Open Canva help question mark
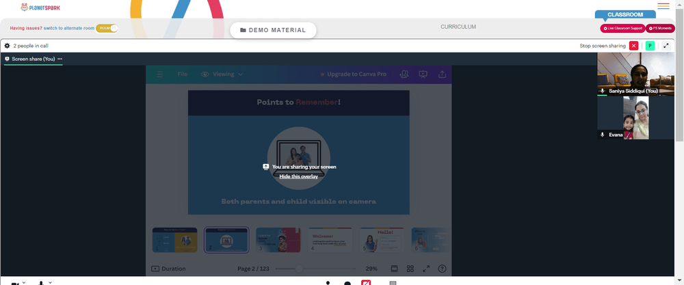Image resolution: width=684 pixels, height=285 pixels. point(442,269)
